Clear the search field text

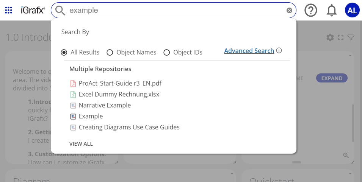point(289,11)
